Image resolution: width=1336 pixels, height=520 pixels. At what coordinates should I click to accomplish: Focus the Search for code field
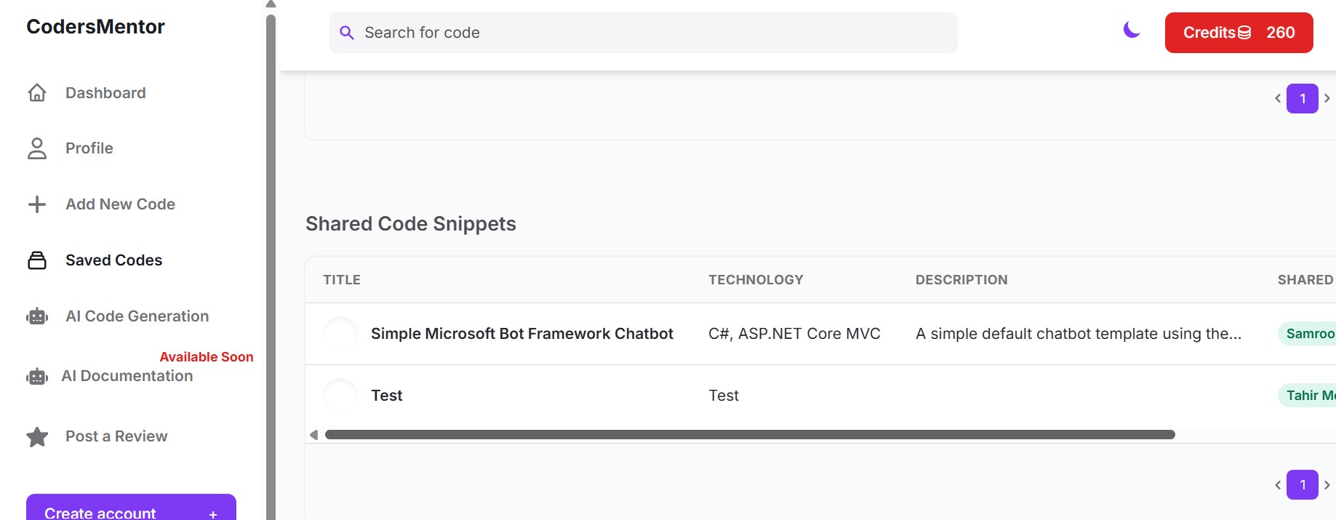pyautogui.click(x=643, y=33)
